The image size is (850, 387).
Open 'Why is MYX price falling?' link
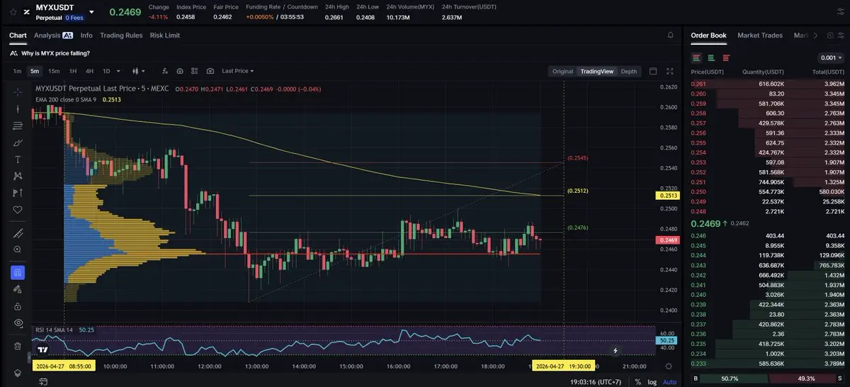(x=55, y=53)
